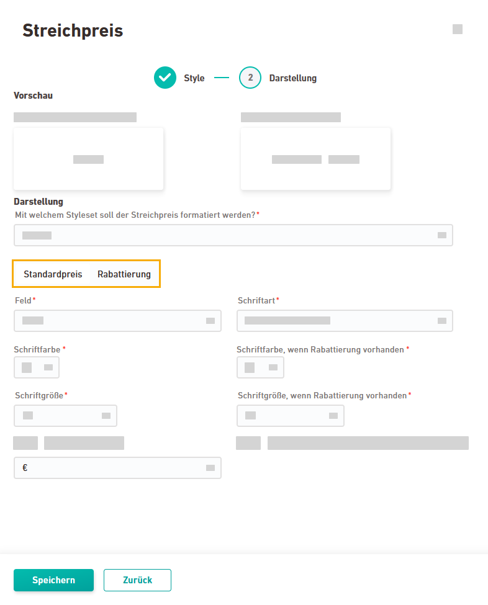Click the arrow beside the Schriftfarbe swatch
The width and height of the screenshot is (488, 605).
tap(48, 367)
